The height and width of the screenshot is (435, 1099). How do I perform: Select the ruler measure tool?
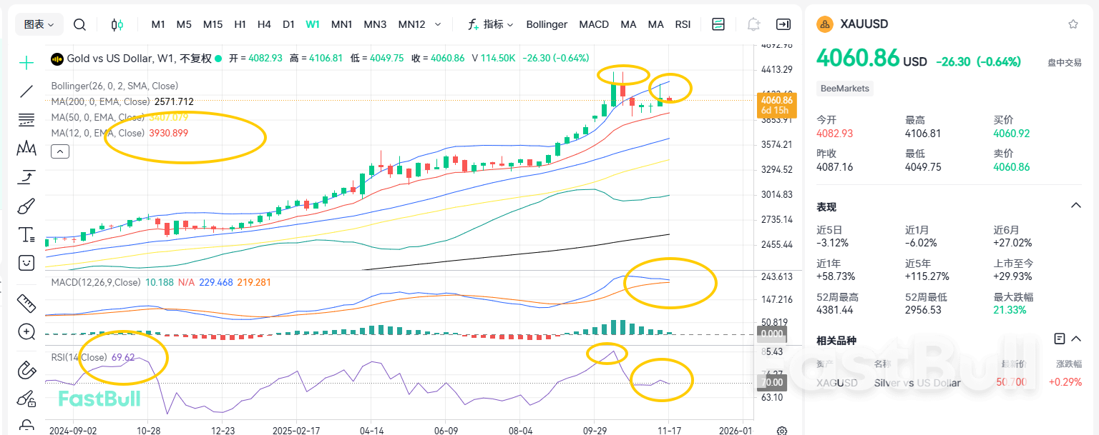(26, 304)
